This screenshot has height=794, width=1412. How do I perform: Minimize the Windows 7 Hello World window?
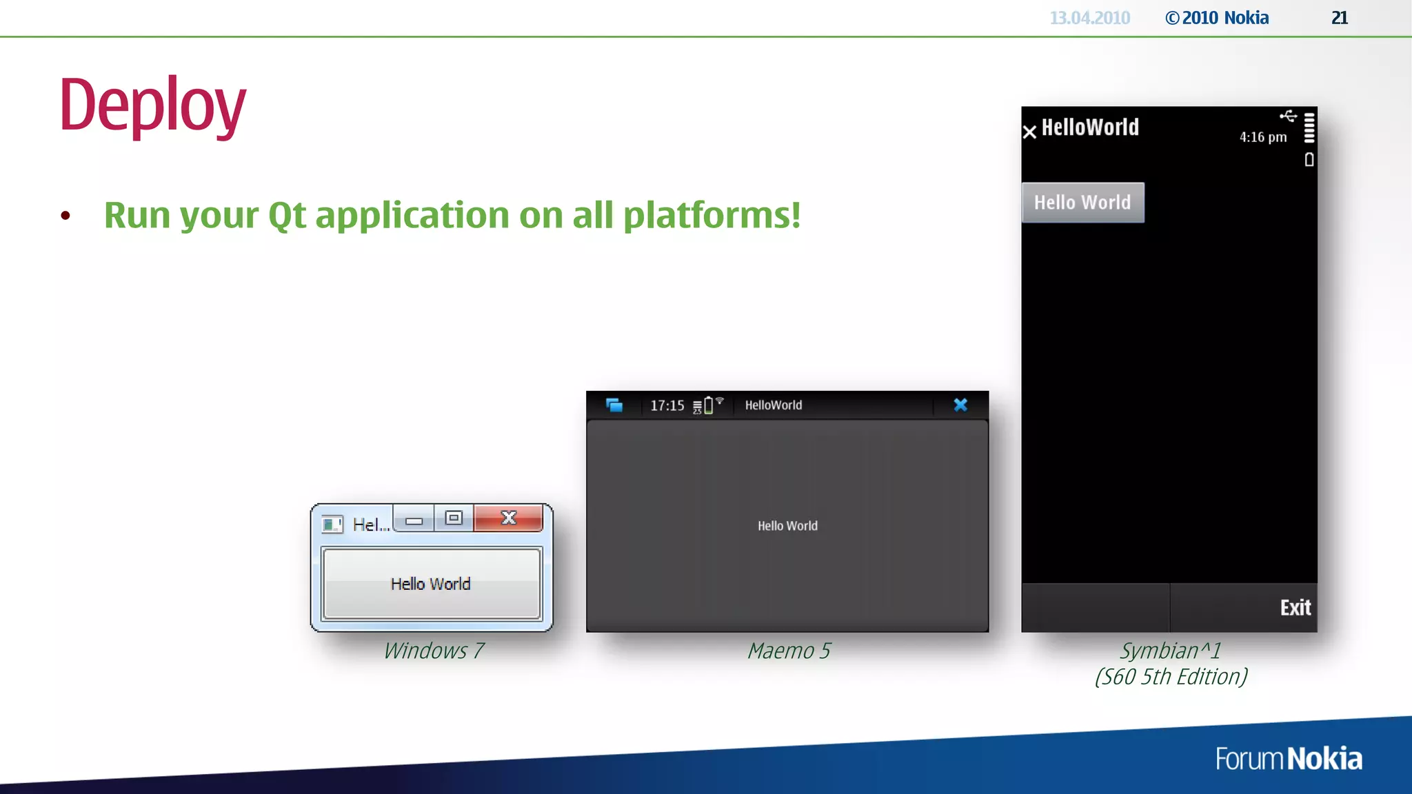click(x=414, y=520)
